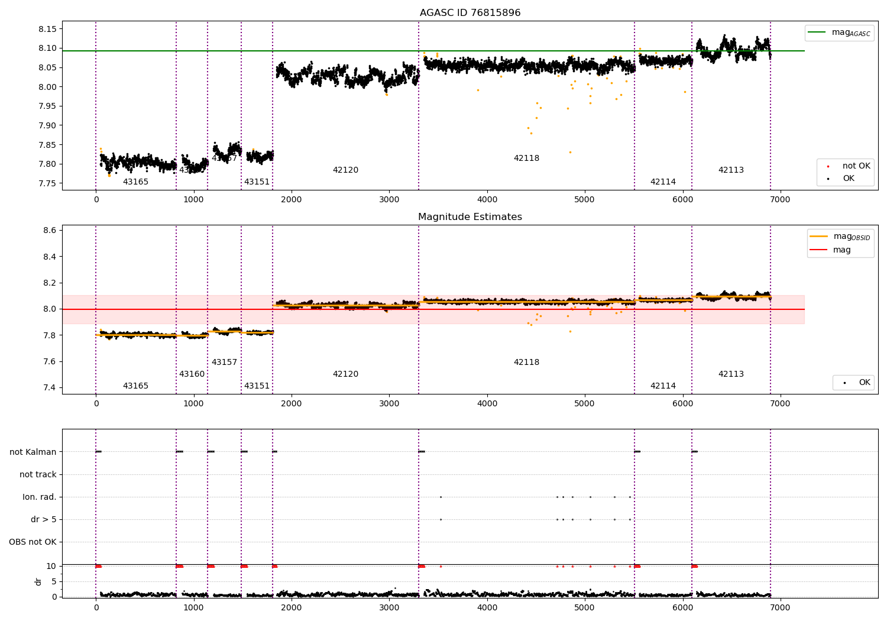Click the 'Ion. rad.' axis label

(x=40, y=497)
